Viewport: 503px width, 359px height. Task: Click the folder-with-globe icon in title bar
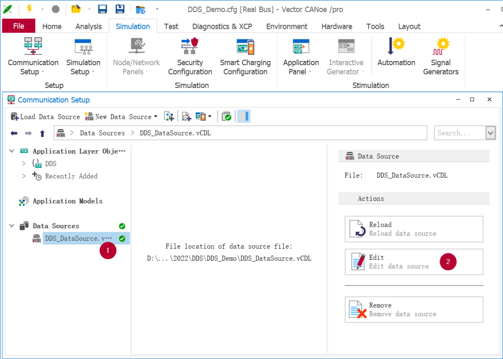pos(141,9)
